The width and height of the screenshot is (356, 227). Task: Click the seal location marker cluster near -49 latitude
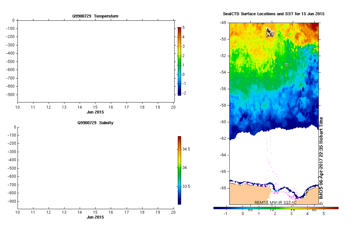point(270,32)
